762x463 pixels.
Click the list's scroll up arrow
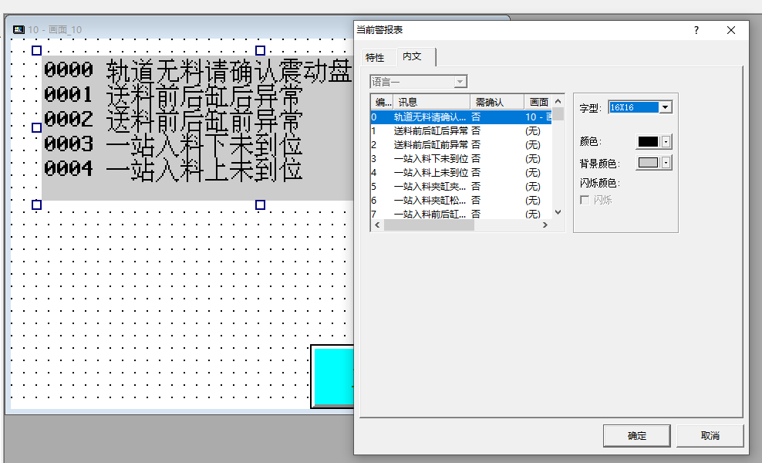point(558,101)
